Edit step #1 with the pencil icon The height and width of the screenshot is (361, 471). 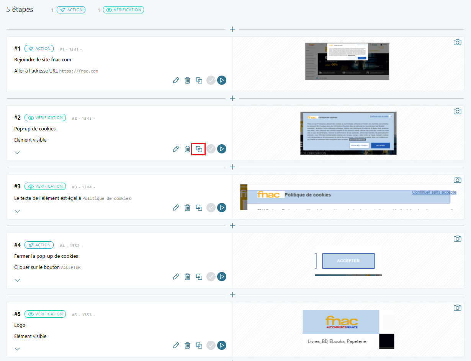(176, 80)
